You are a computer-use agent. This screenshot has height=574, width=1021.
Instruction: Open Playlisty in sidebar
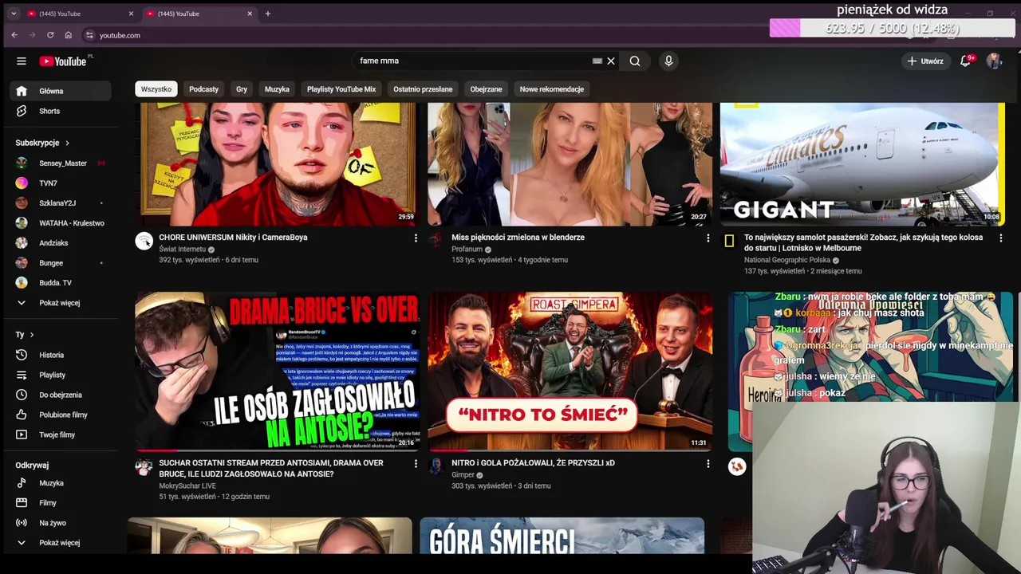click(61, 375)
